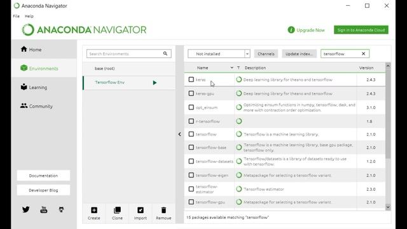Click Sign in to Anaconda Cloud

(361, 30)
